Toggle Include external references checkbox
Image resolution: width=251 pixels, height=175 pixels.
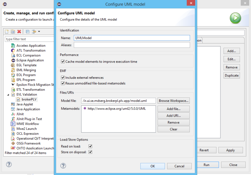click(x=63, y=78)
